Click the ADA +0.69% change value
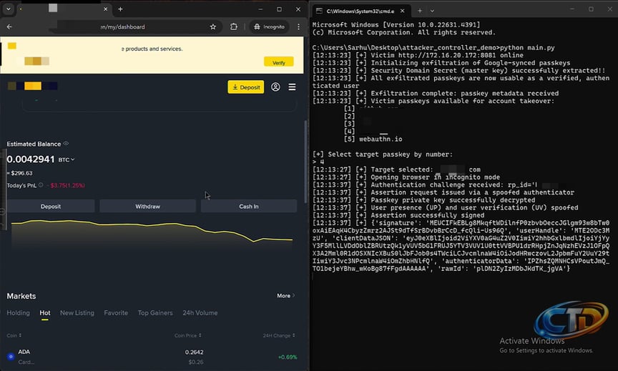 288,357
